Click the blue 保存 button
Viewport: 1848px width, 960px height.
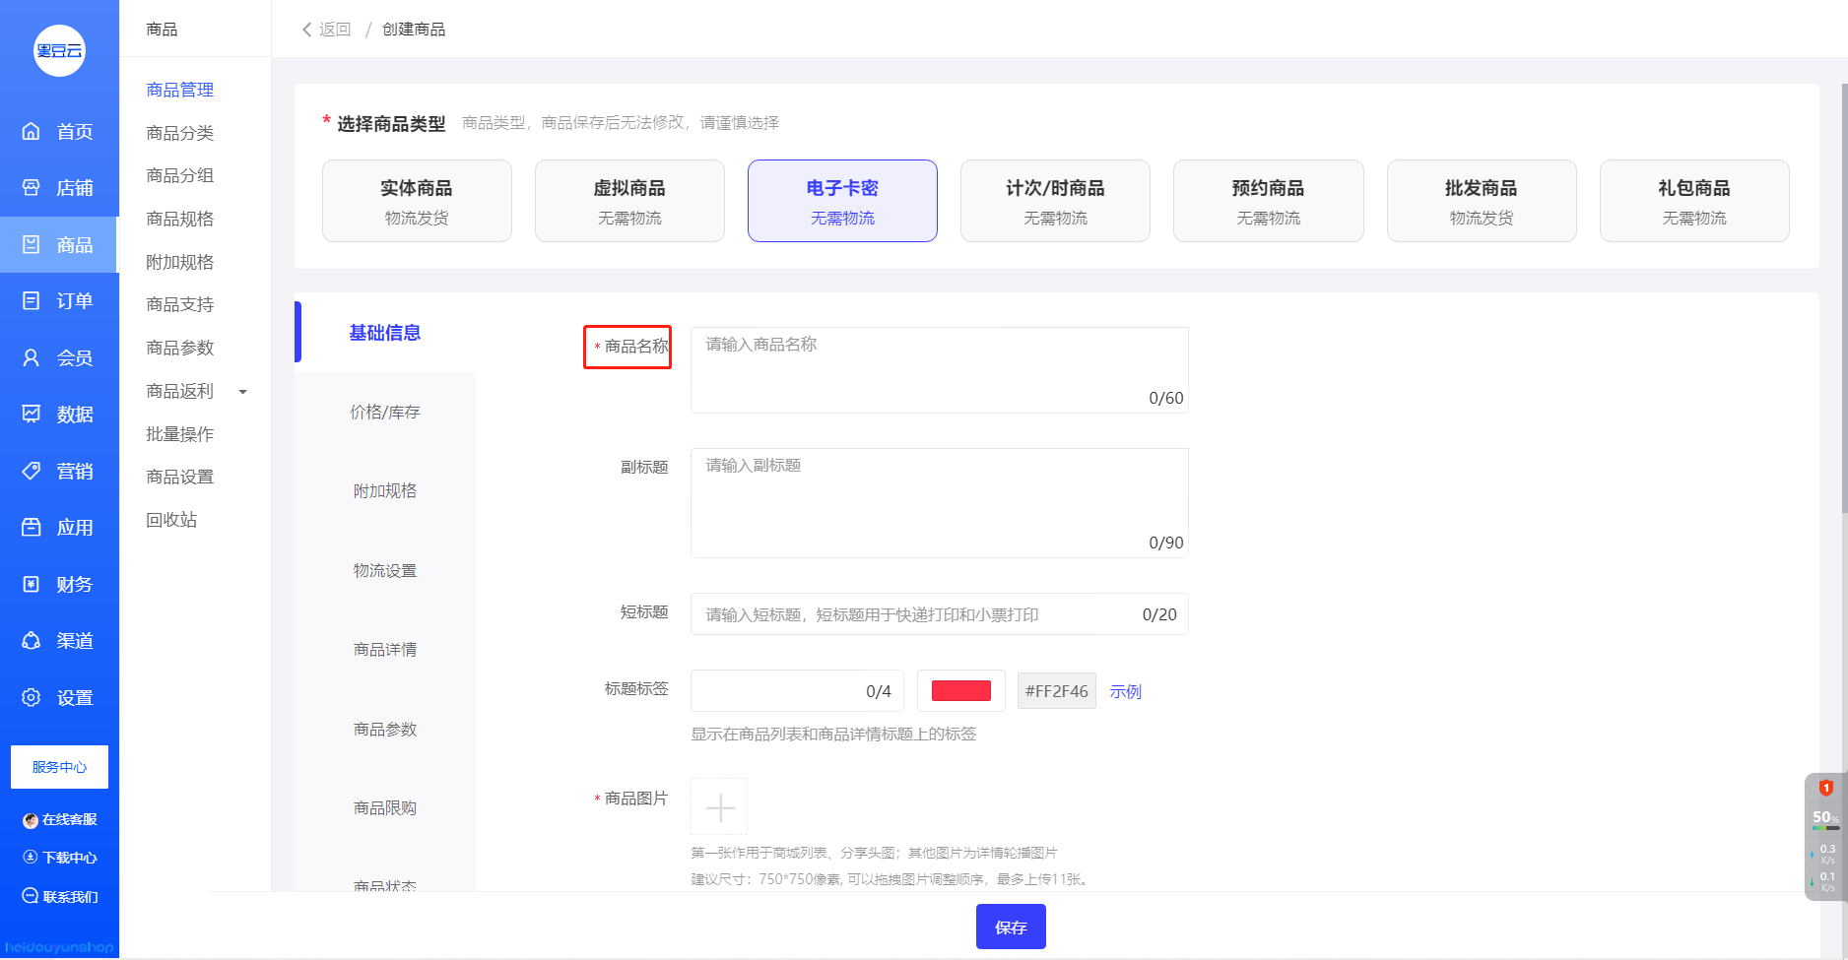(x=1011, y=927)
